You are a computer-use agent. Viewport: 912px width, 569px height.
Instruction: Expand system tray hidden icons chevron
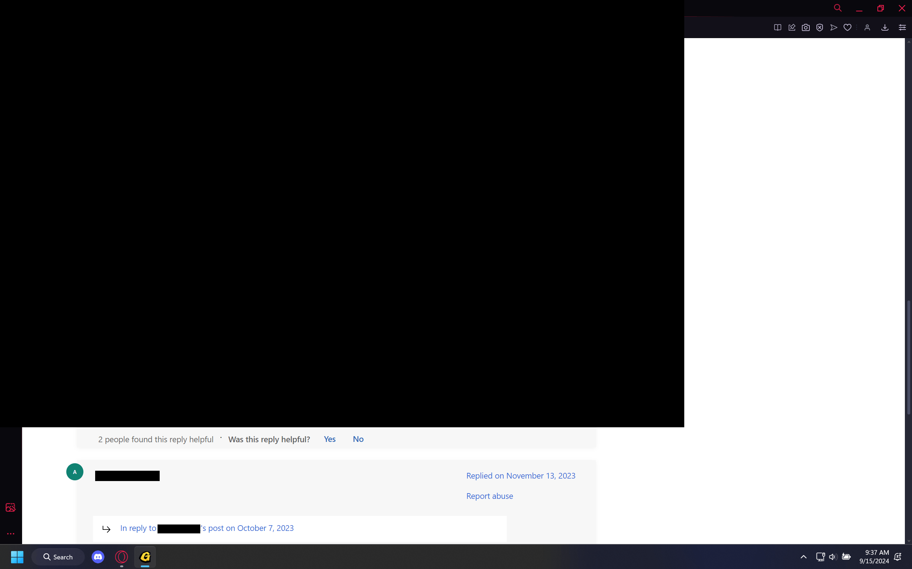803,557
